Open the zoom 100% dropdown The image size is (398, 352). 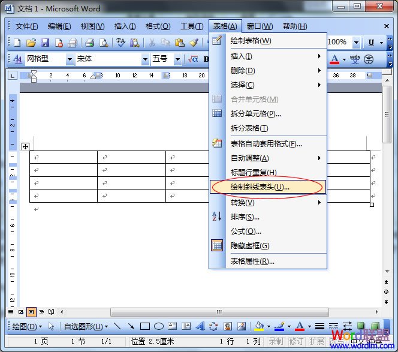(x=357, y=43)
